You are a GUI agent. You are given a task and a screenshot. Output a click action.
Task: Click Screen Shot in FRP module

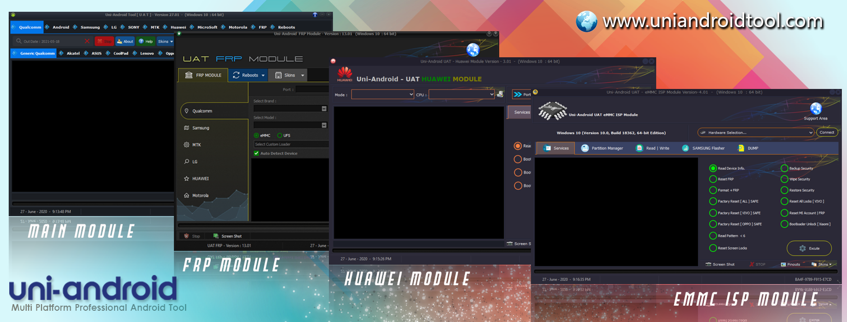point(228,236)
